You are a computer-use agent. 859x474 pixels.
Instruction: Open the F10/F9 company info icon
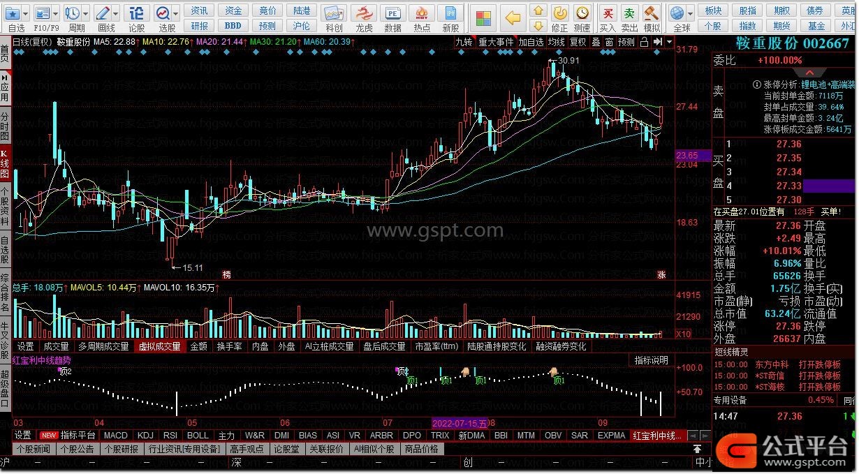click(x=42, y=13)
